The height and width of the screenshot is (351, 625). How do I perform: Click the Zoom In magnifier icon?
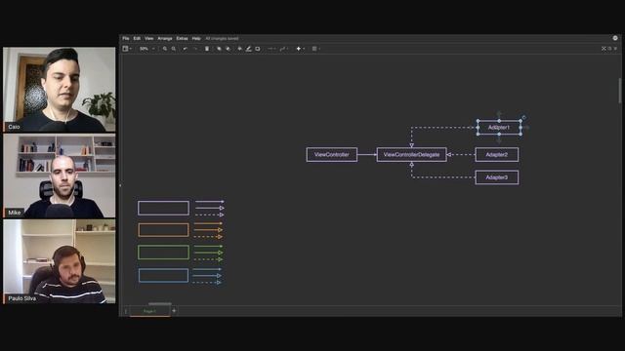click(165, 49)
